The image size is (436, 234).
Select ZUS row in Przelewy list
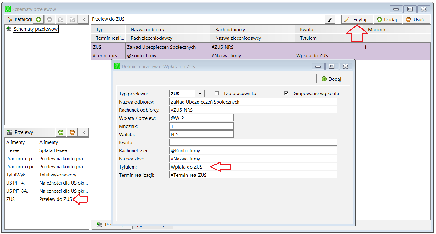[x=47, y=199]
